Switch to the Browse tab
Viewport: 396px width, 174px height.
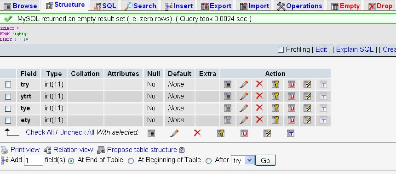coord(20,6)
